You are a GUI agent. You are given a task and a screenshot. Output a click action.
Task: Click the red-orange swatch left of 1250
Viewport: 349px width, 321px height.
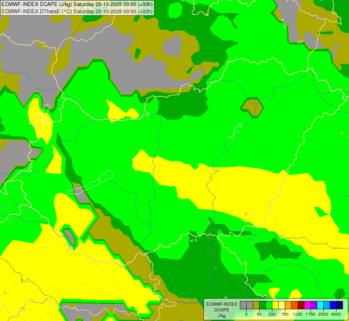pos(295,305)
